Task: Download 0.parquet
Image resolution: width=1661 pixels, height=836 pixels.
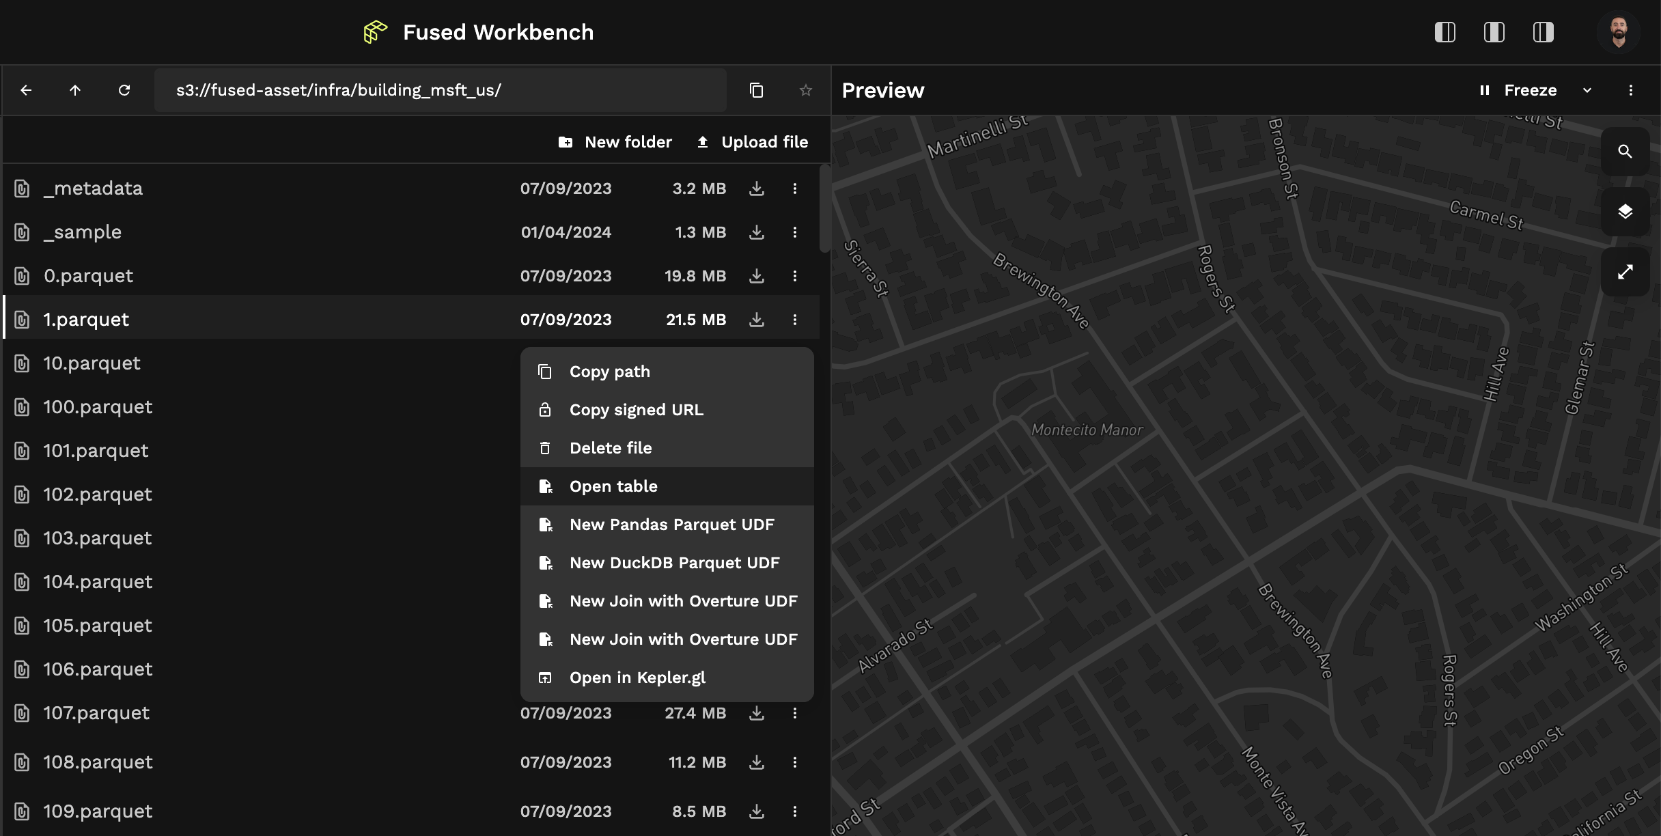Action: tap(757, 276)
